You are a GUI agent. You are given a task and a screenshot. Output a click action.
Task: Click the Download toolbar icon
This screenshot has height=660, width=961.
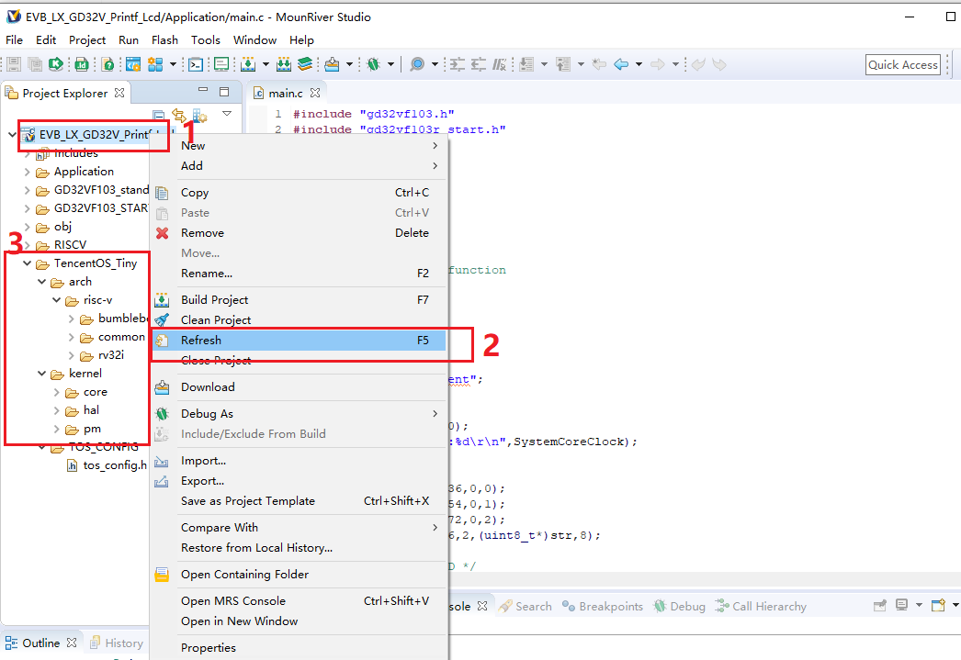[333, 64]
